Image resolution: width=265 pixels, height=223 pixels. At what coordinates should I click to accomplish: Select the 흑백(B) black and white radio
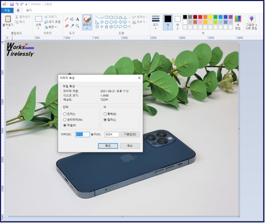tap(105, 114)
